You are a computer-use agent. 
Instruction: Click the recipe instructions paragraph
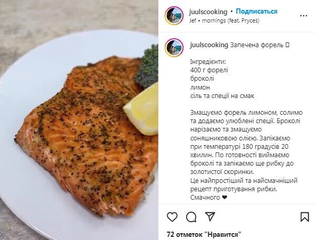coord(246,143)
